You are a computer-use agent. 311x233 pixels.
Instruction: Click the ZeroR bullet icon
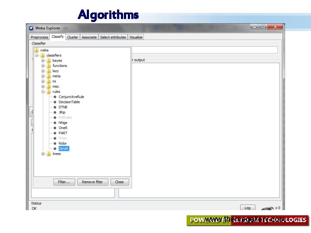coord(55,148)
